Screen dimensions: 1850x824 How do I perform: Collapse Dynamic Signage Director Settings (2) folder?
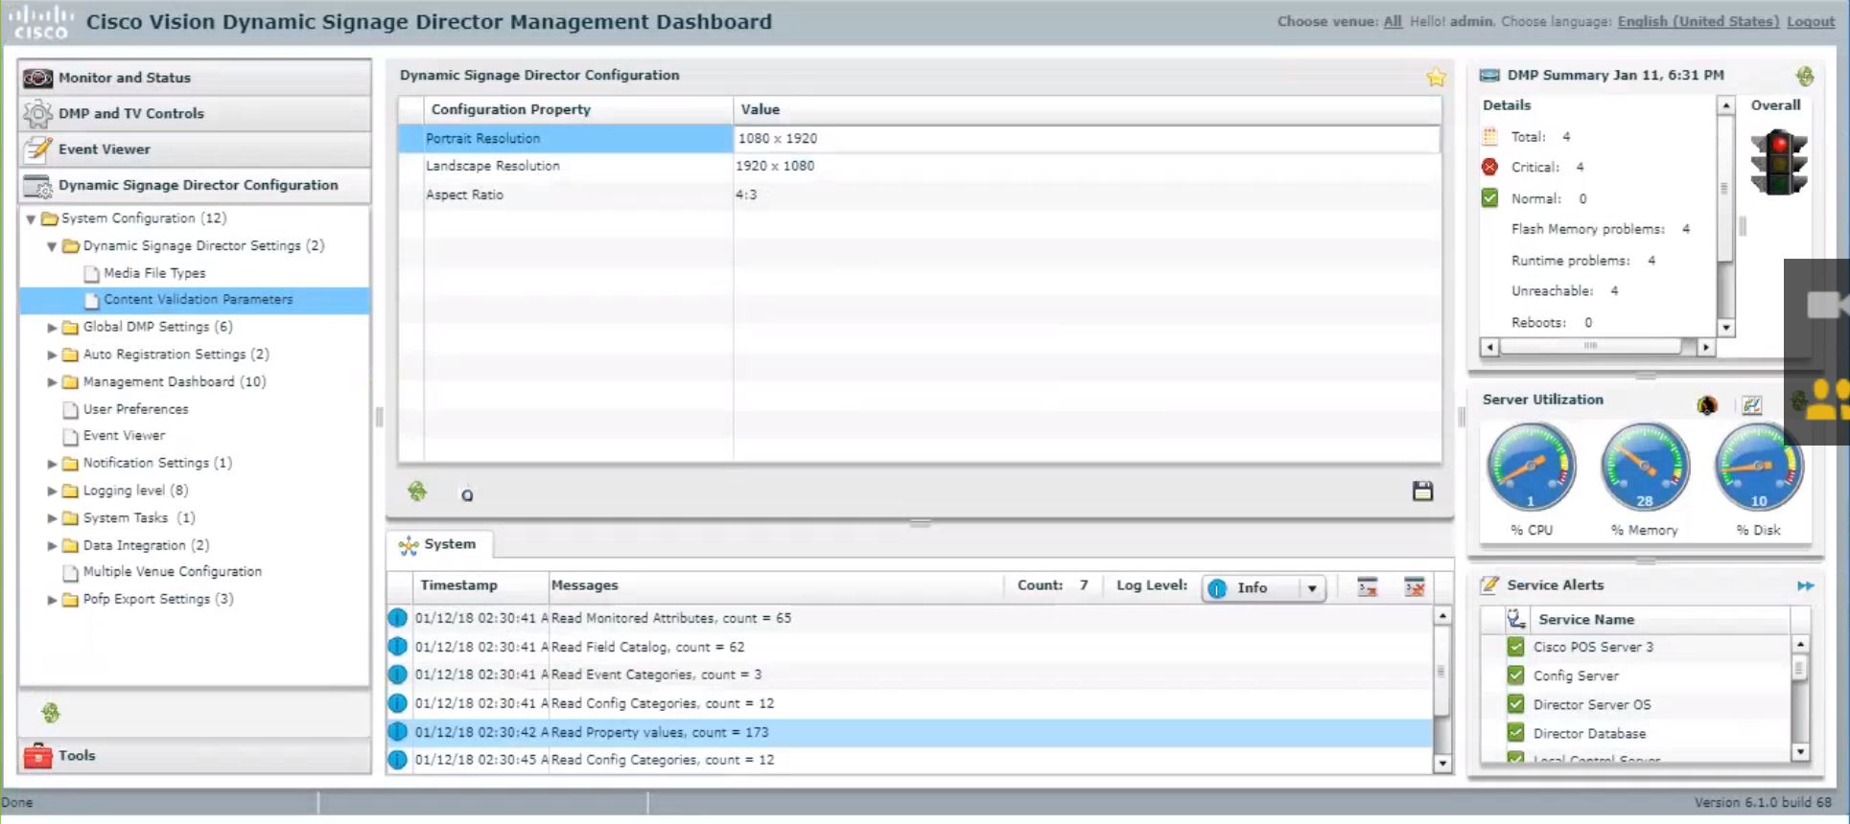[x=52, y=246]
